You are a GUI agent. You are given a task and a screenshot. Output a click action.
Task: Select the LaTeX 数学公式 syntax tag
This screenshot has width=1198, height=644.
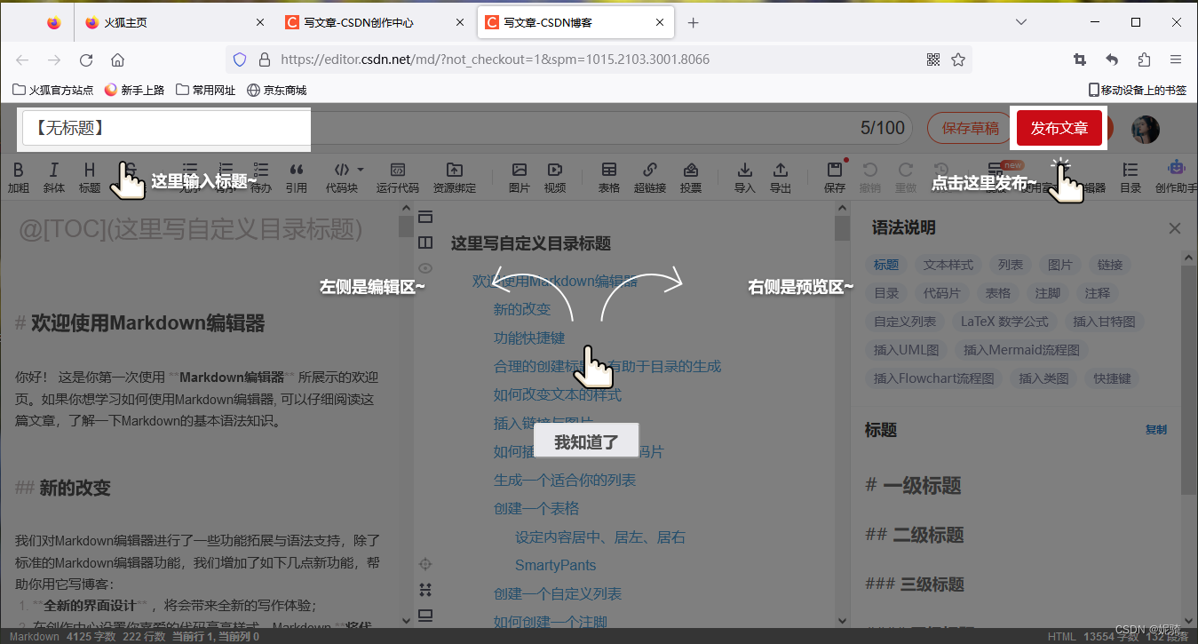[x=1004, y=322]
